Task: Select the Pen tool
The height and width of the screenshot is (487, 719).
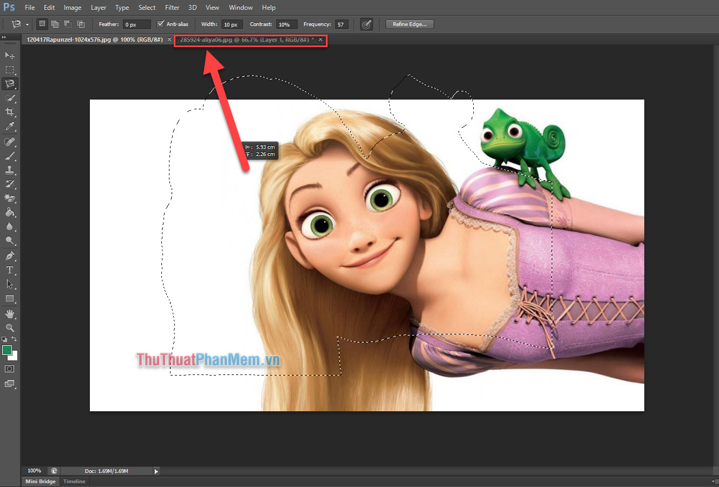Action: click(x=10, y=255)
